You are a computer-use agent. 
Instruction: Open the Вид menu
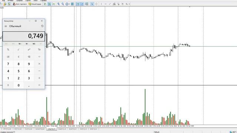(x=3, y=1)
